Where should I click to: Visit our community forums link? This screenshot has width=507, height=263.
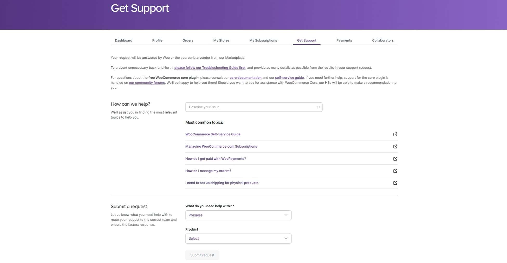[x=147, y=82]
